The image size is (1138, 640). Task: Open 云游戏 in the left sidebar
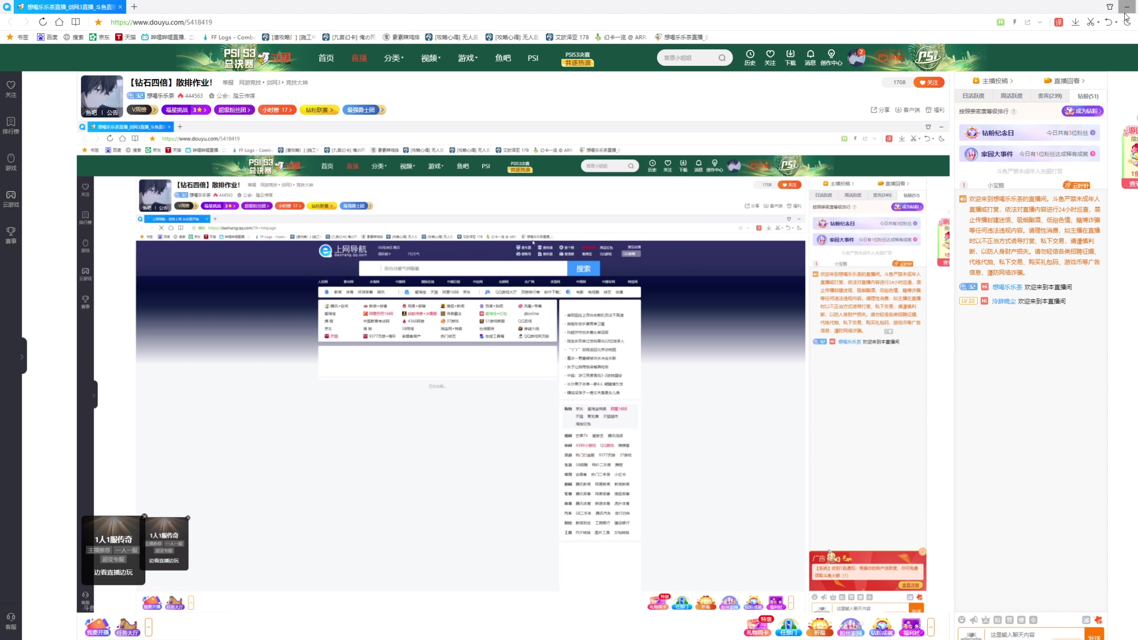(x=11, y=199)
